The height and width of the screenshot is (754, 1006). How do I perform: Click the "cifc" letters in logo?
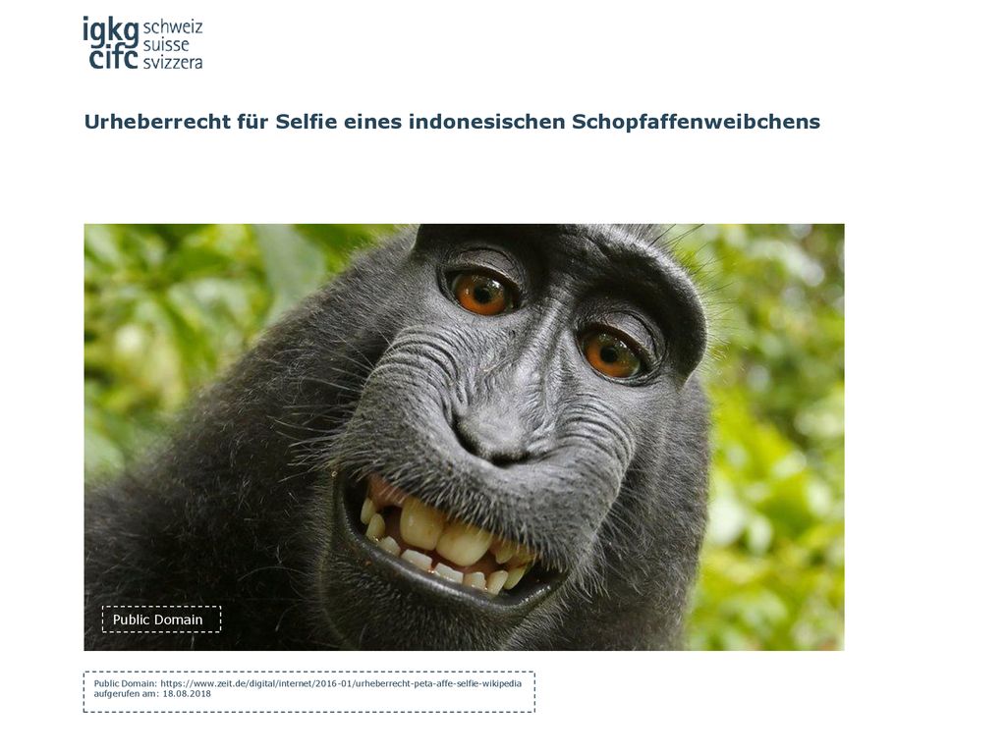[114, 58]
